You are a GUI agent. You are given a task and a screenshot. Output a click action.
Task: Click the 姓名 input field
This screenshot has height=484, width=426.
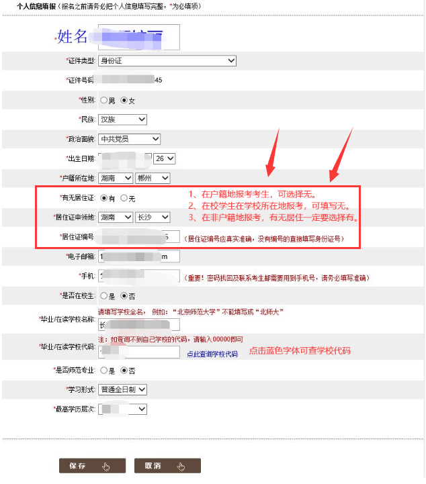(x=139, y=37)
